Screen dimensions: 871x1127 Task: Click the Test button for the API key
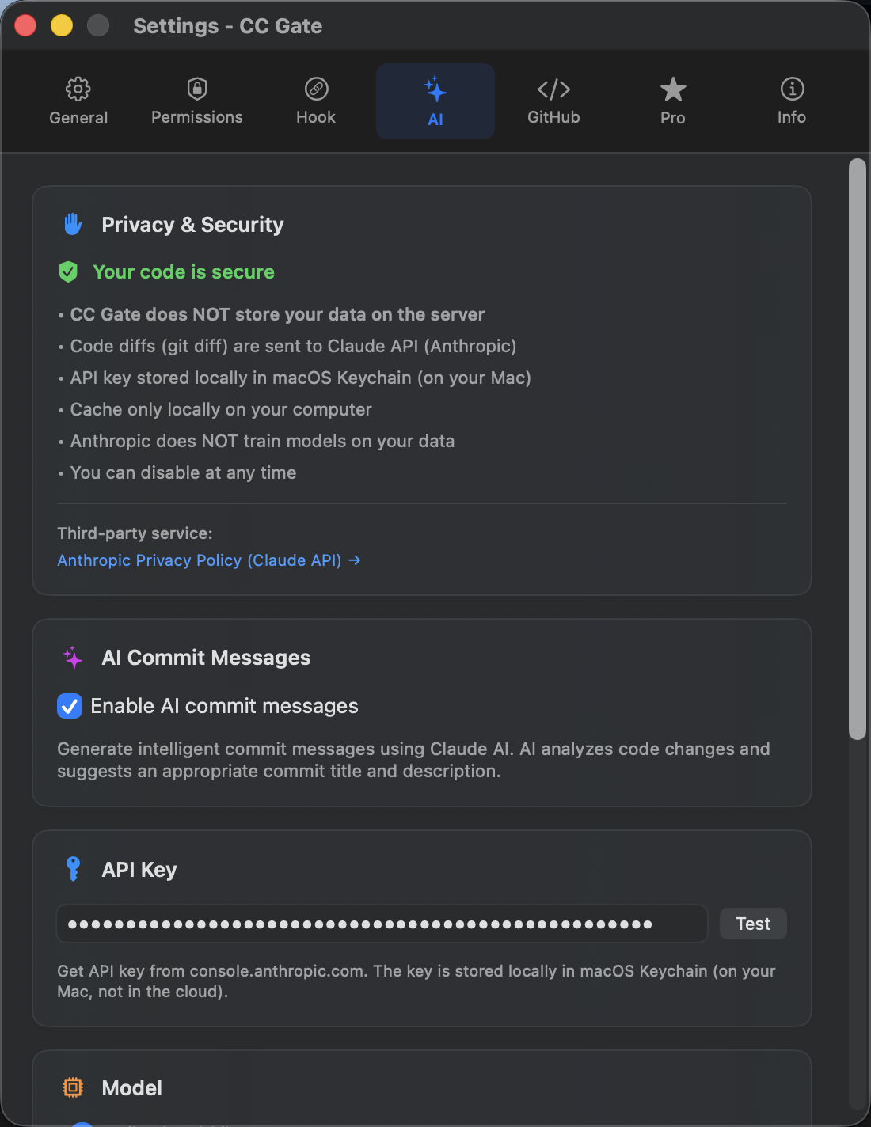coord(752,923)
